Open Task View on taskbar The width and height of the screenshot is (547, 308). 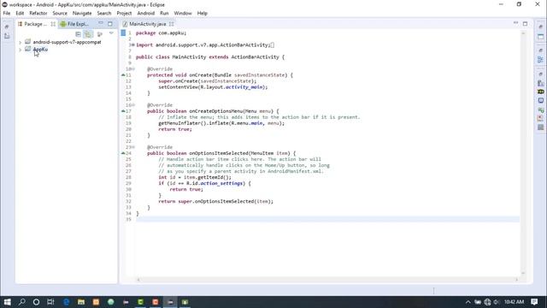point(50,302)
